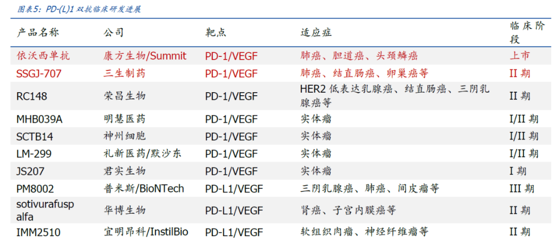Click the MHB039A row label
Viewport: 559px width, 250px height.
39,119
